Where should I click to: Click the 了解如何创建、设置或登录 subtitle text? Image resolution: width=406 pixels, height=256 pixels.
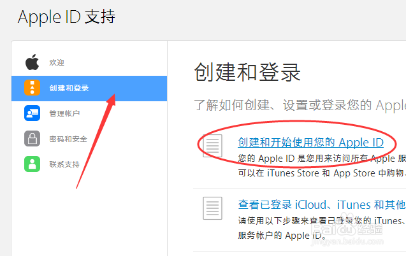click(300, 105)
